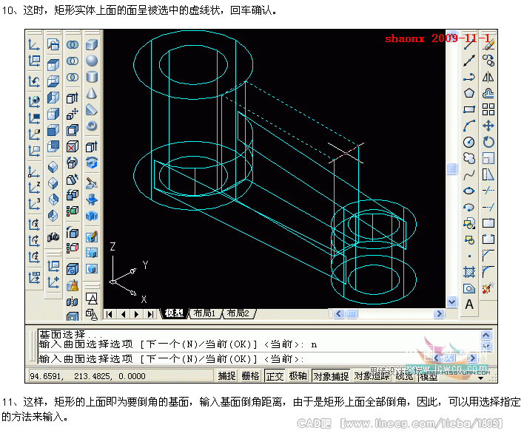Select the Taper Faces tool

(x=73, y=179)
